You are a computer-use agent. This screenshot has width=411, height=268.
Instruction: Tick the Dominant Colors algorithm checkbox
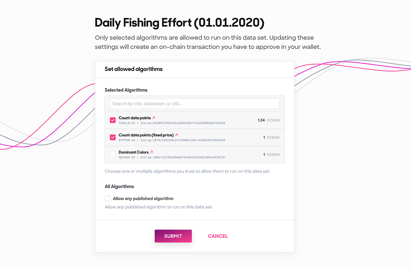coord(113,154)
